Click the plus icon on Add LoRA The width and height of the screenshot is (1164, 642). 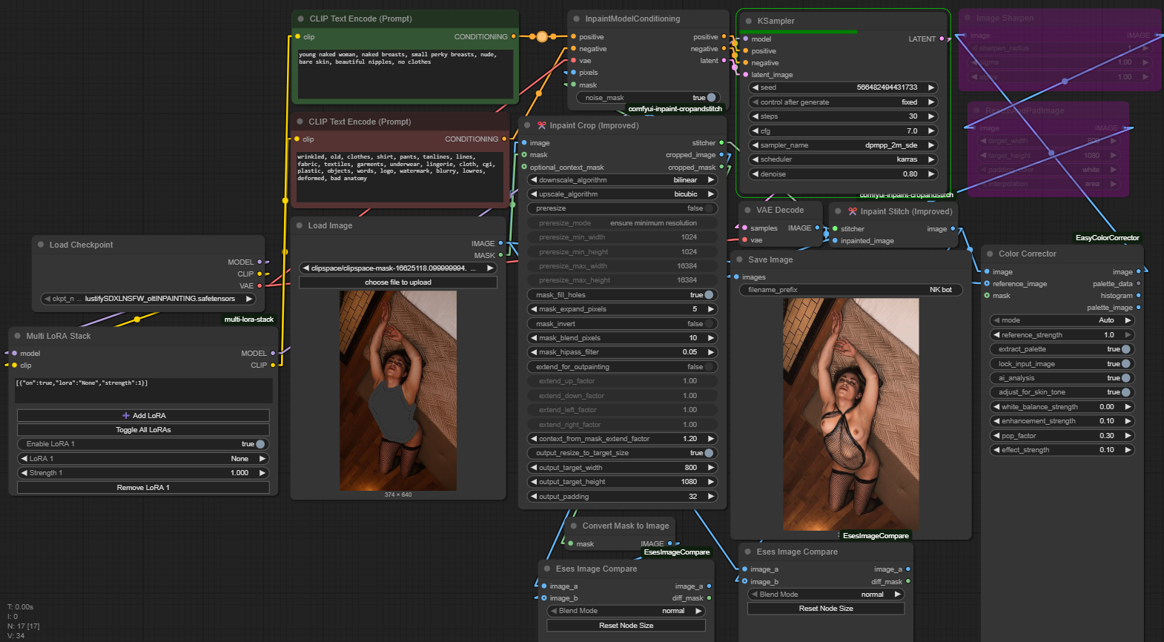(126, 416)
